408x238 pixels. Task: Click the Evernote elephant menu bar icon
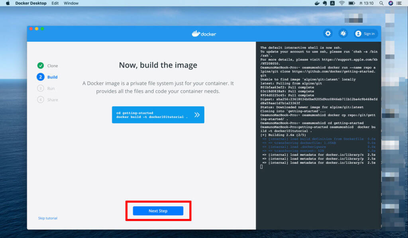325,3
